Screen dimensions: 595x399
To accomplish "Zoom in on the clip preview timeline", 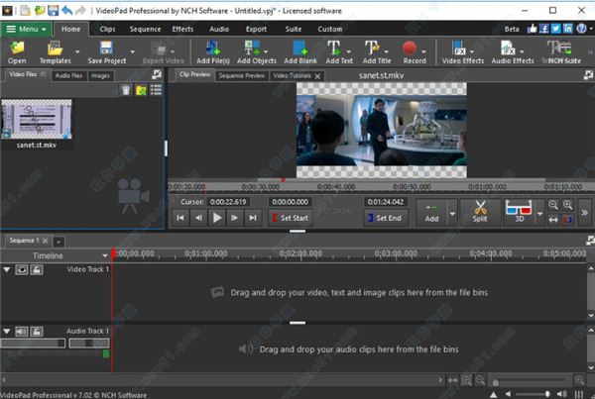I will pos(567,205).
